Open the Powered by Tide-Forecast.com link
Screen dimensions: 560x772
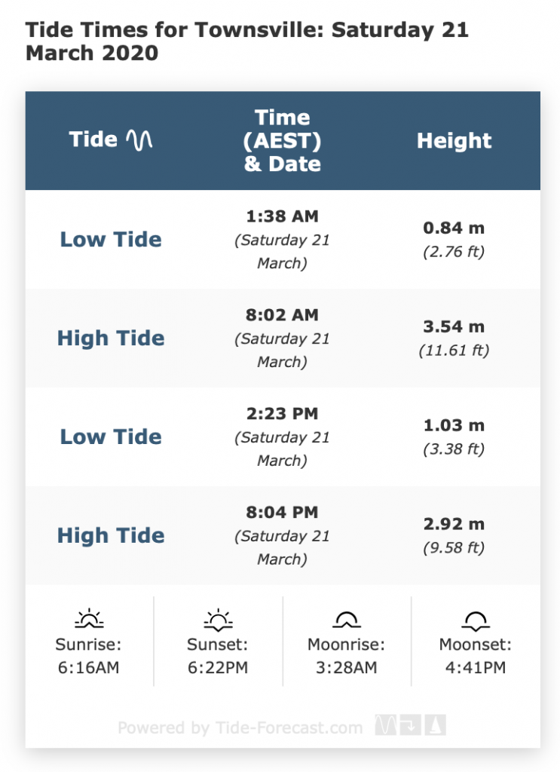pos(240,728)
